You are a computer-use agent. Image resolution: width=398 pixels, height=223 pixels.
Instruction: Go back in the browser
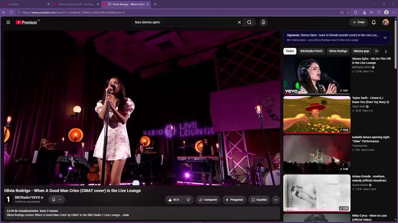[4, 12]
